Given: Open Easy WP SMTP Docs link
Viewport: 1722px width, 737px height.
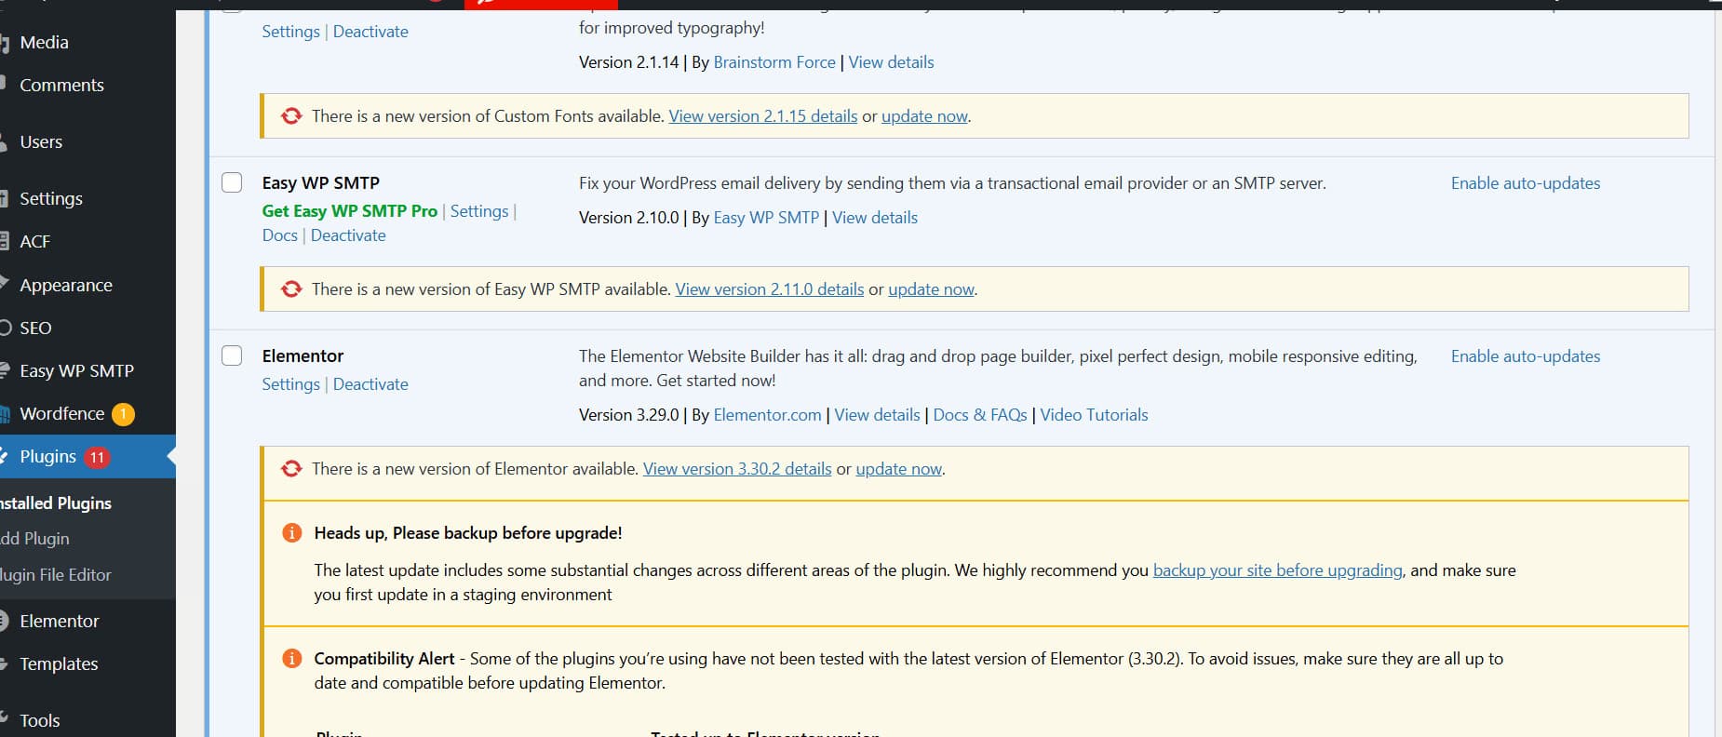Looking at the screenshot, I should [x=279, y=234].
